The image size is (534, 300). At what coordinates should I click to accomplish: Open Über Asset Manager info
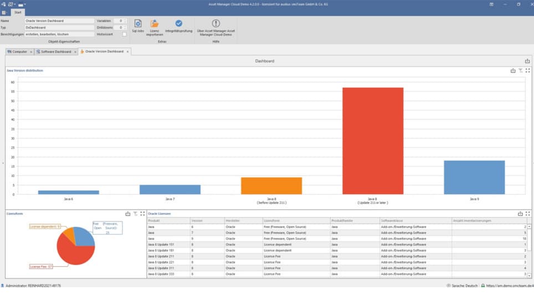pos(216,27)
